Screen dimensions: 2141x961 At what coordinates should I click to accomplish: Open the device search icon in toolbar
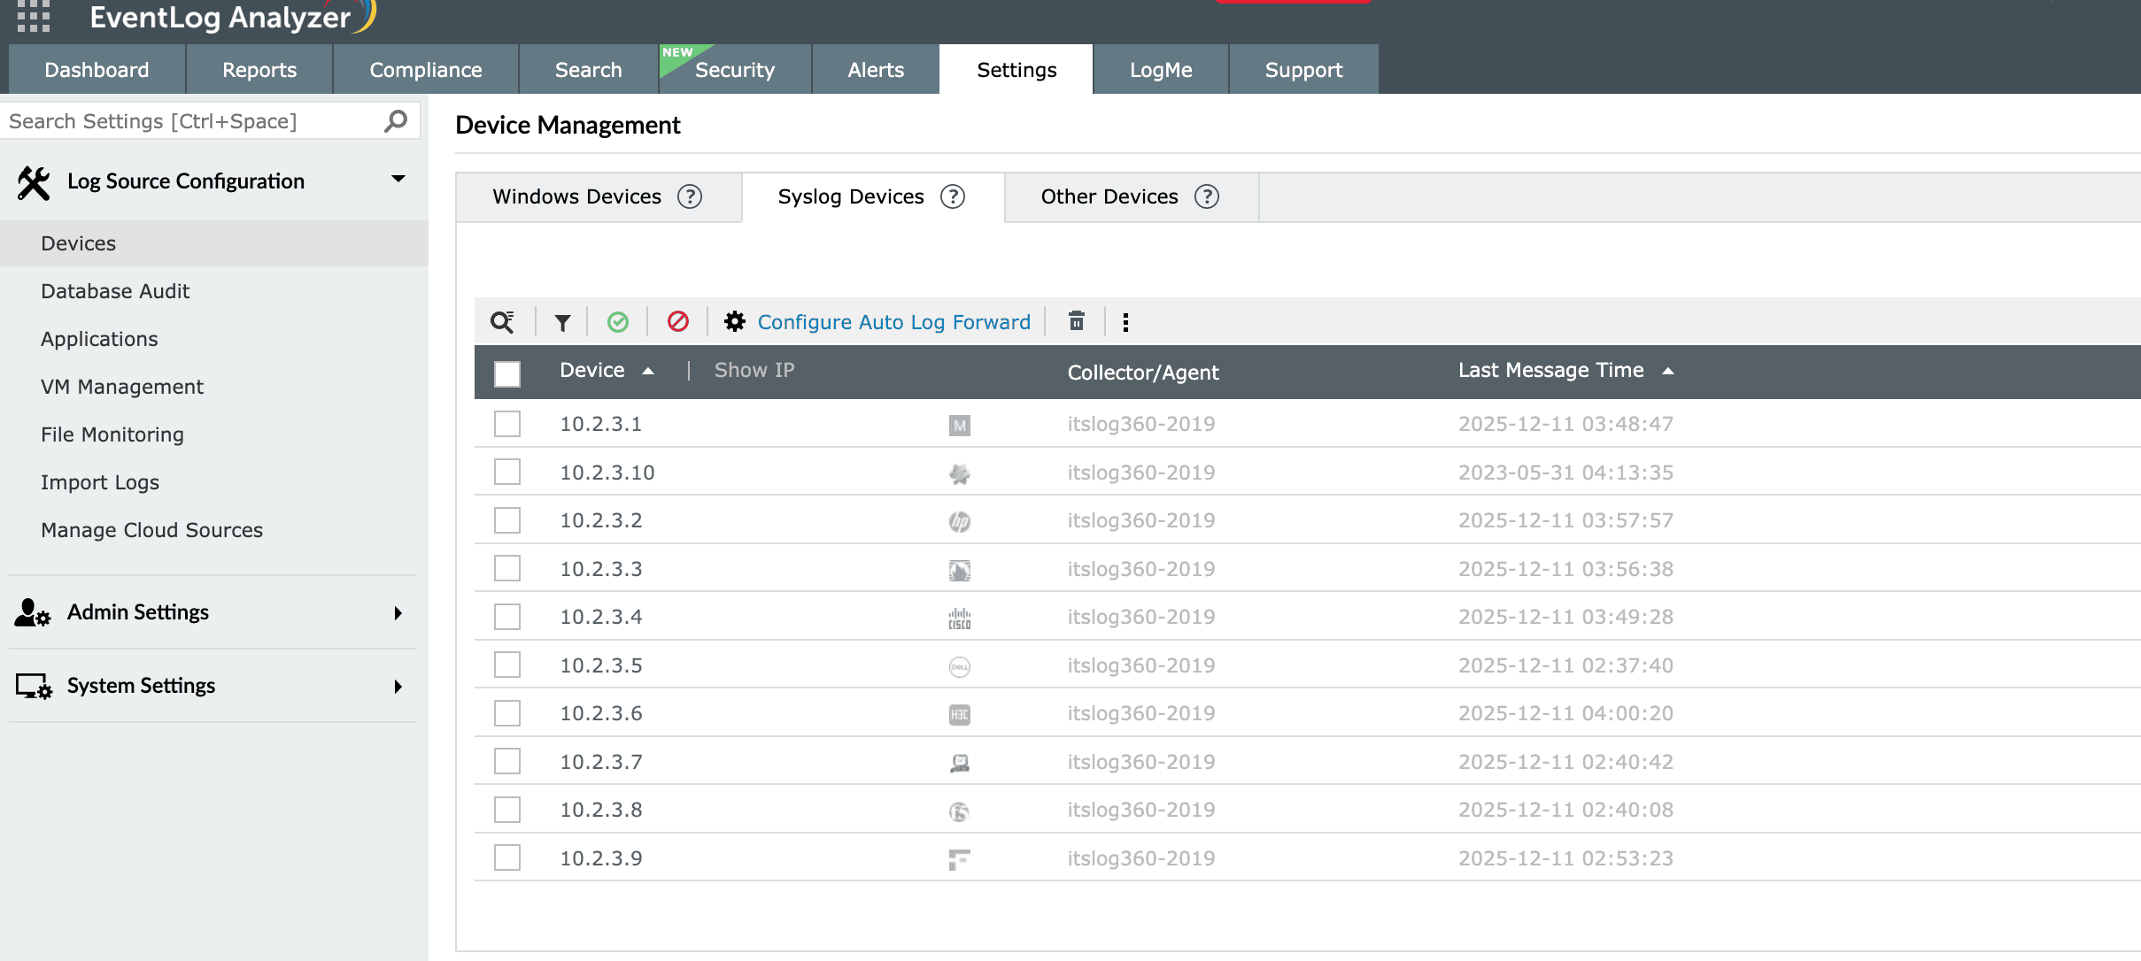click(503, 322)
